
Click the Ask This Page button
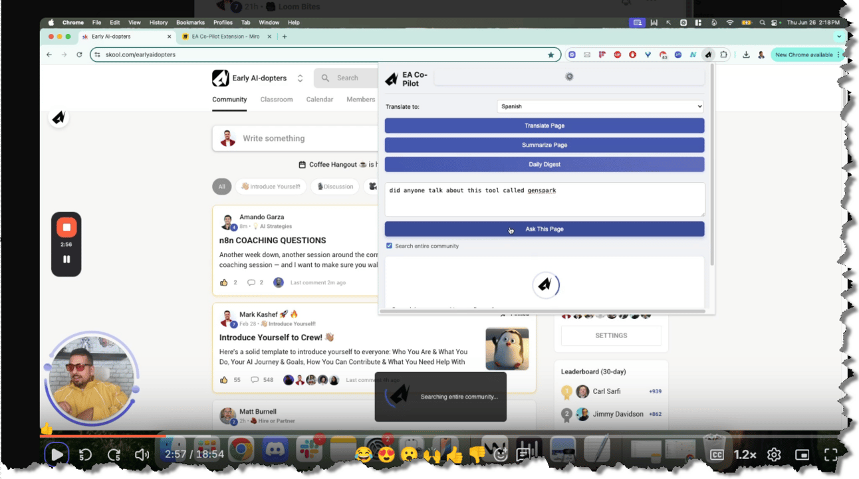point(545,229)
